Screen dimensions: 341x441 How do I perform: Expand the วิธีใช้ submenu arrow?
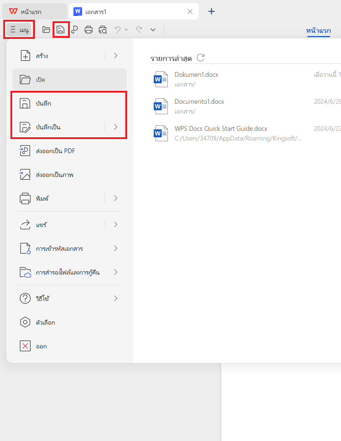click(x=116, y=298)
